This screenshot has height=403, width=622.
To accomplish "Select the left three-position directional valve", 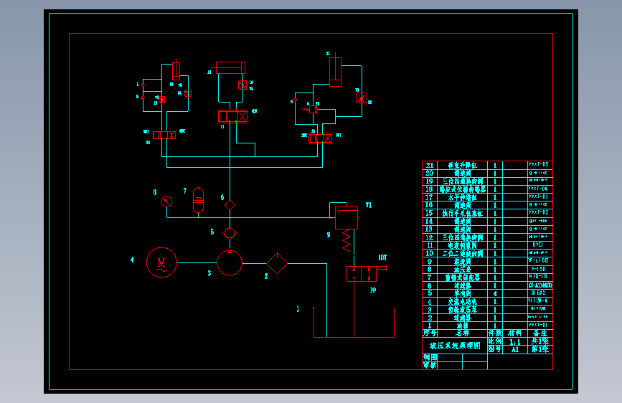I will click(x=164, y=136).
